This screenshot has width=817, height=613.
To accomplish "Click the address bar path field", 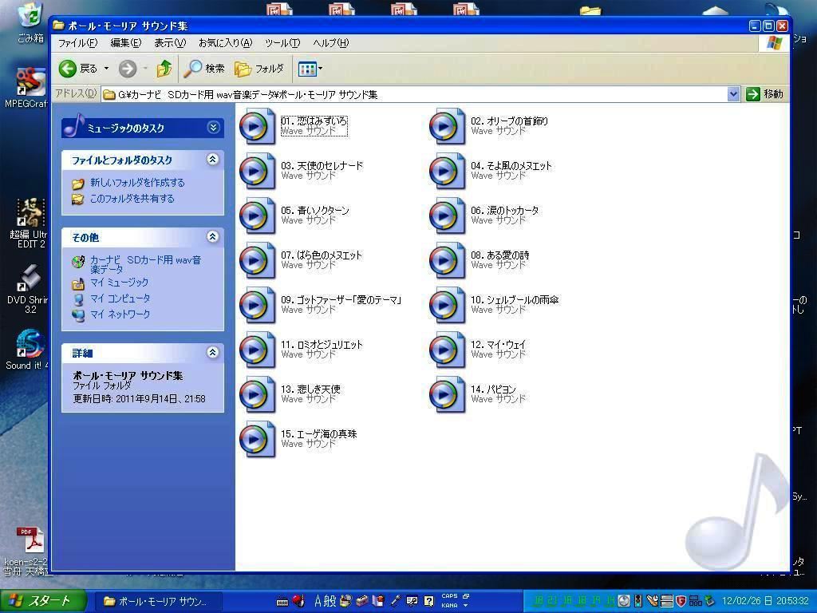I will 414,94.
